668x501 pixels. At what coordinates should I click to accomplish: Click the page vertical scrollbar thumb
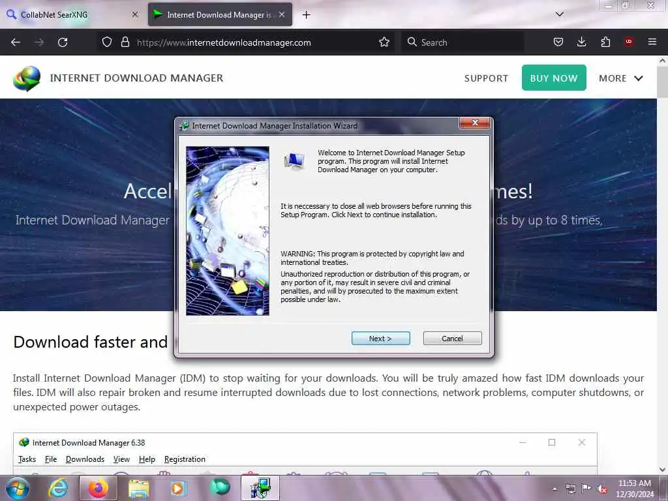[662, 82]
